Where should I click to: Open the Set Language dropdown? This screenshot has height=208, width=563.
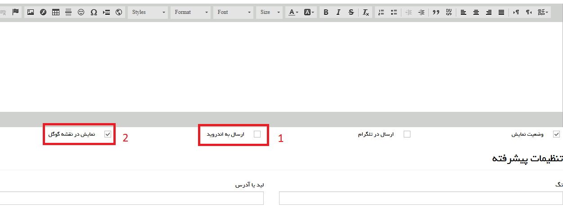point(543,12)
